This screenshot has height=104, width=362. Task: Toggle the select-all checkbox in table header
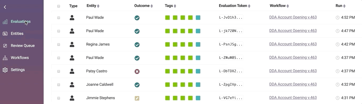pyautogui.click(x=59, y=6)
